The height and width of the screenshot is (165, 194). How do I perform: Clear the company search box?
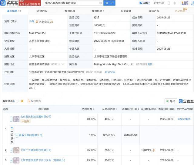tap(101, 3)
